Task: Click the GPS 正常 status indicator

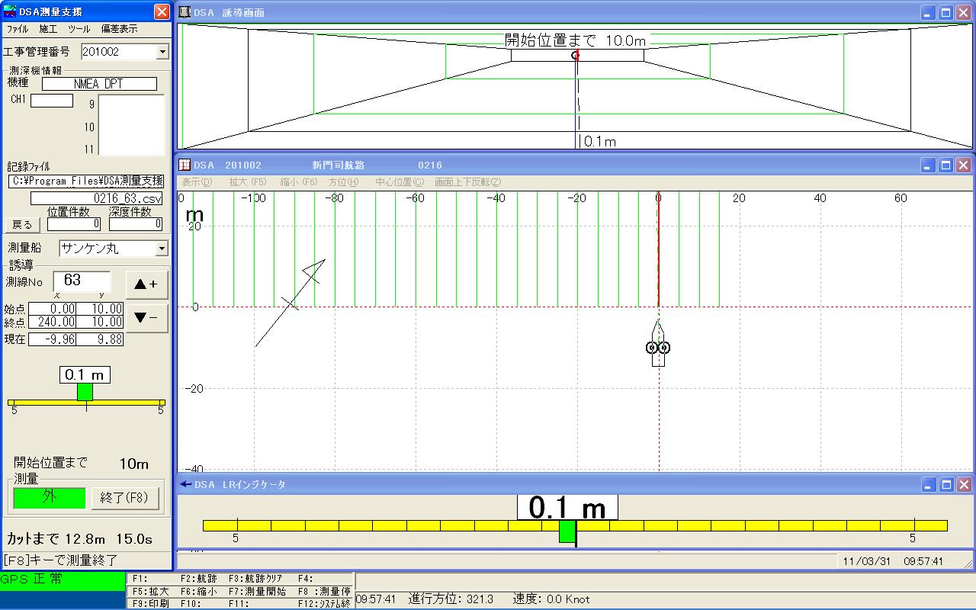Action: (63, 581)
